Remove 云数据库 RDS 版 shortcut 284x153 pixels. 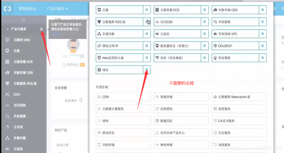147,22
